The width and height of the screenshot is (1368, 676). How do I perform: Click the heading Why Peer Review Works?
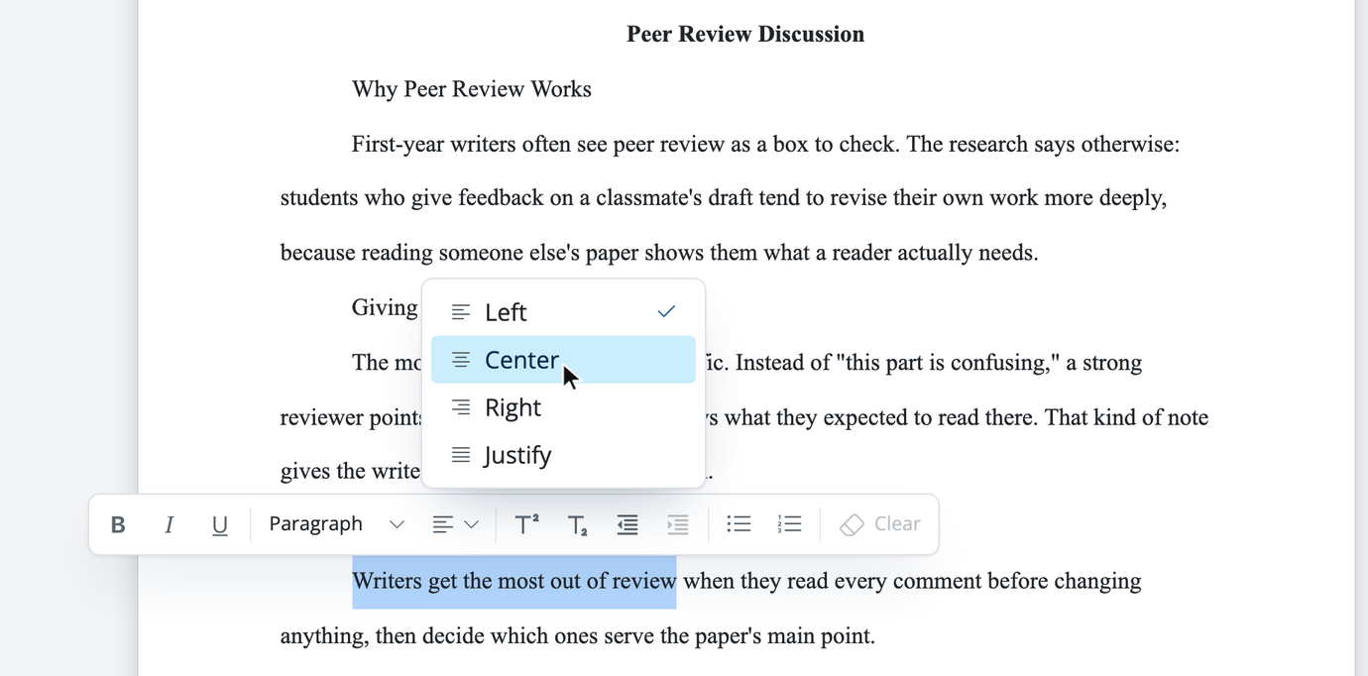click(x=472, y=89)
